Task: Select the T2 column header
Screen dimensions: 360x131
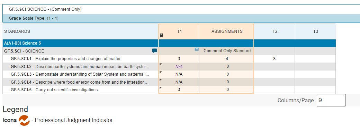Action: [x=274, y=31]
